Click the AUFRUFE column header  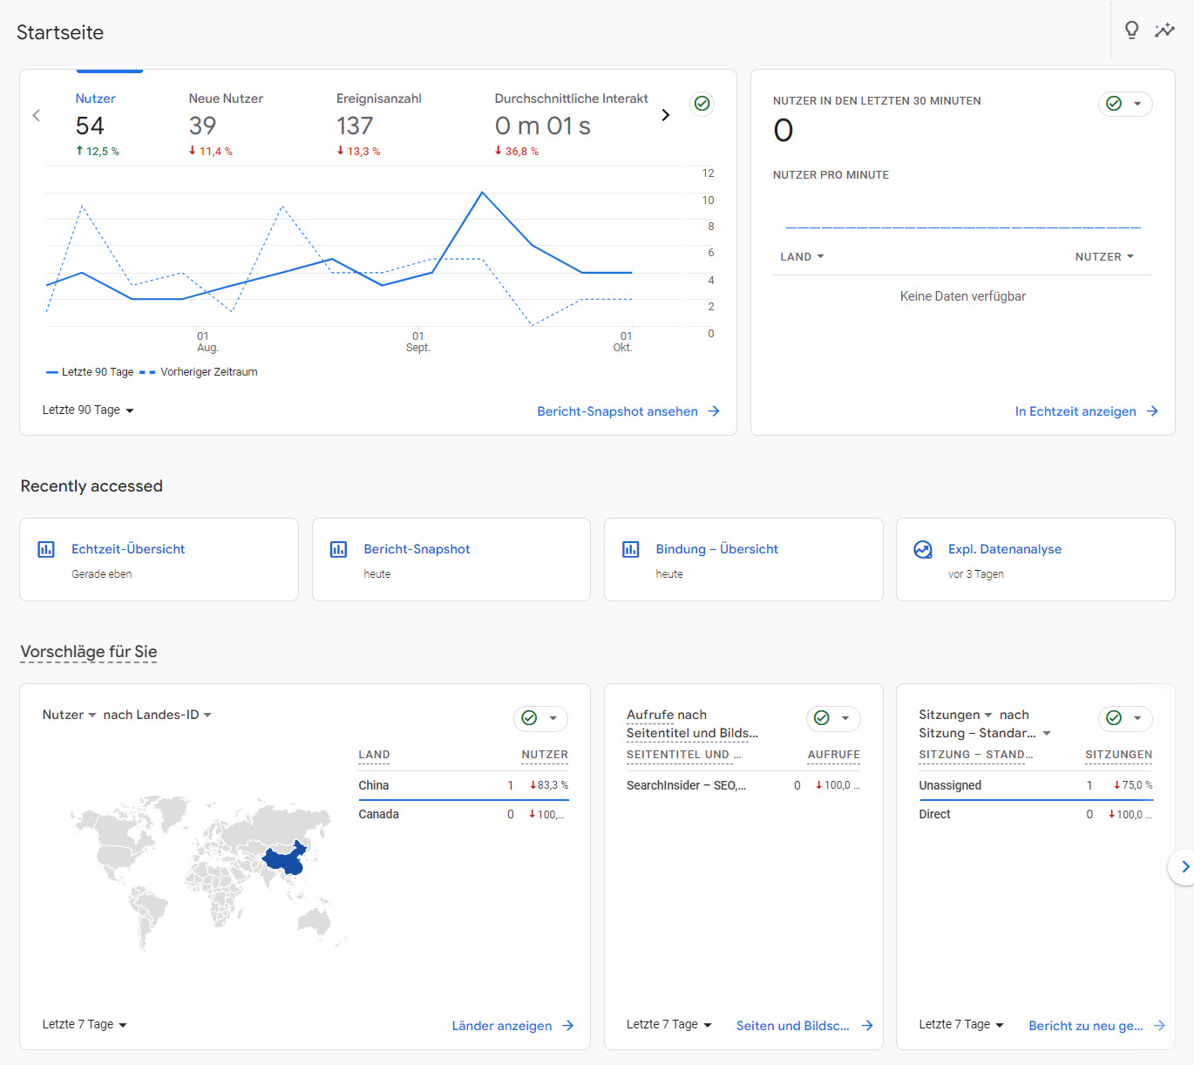click(x=833, y=755)
